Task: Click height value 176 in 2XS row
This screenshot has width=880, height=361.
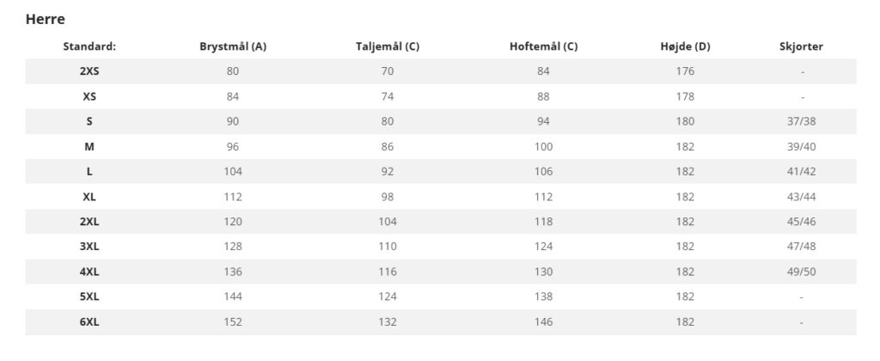Action: tap(685, 71)
